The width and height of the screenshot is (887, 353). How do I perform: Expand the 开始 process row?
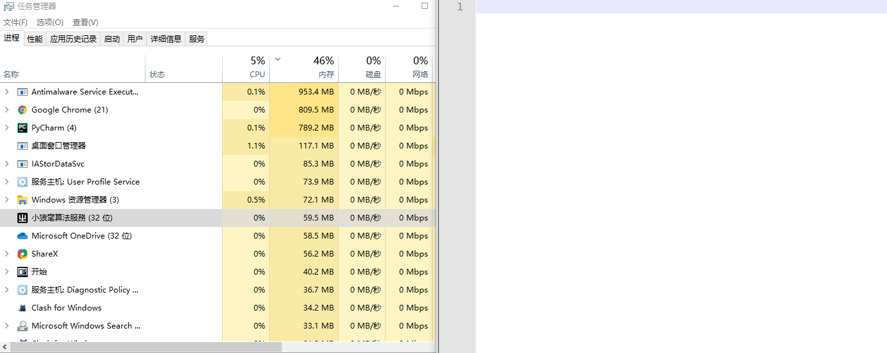click(x=7, y=272)
